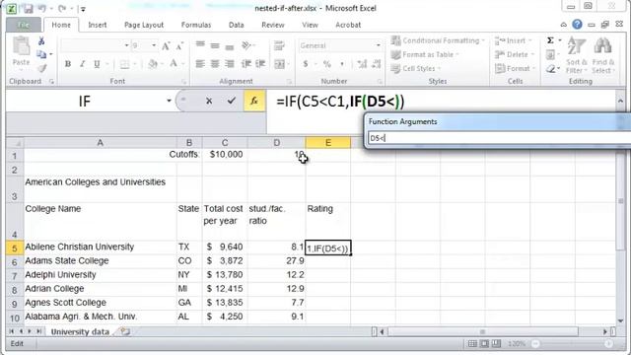Click the Fill Color bucket icon
631x355 pixels.
(x=153, y=63)
